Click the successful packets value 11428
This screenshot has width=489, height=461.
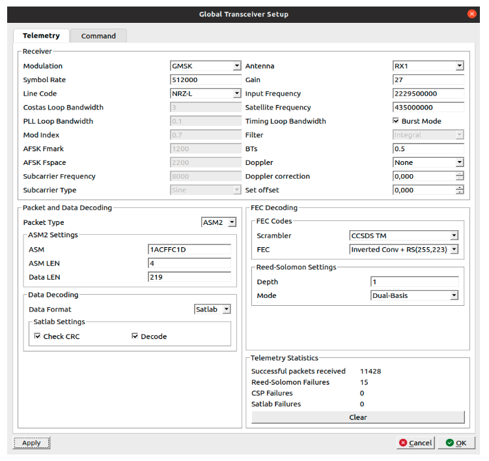click(x=370, y=372)
